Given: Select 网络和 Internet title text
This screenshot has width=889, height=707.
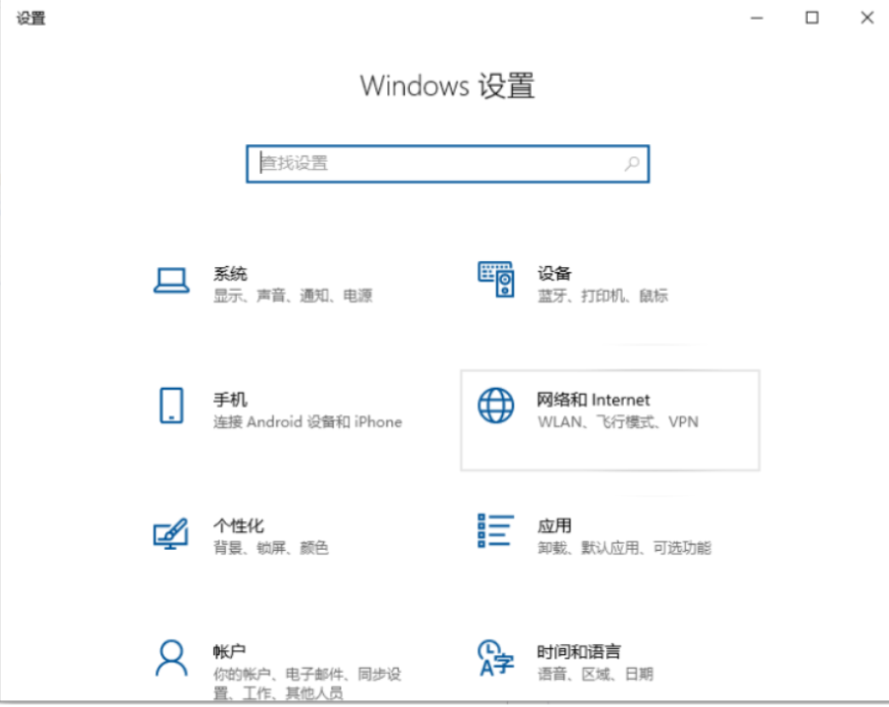Looking at the screenshot, I should (593, 399).
